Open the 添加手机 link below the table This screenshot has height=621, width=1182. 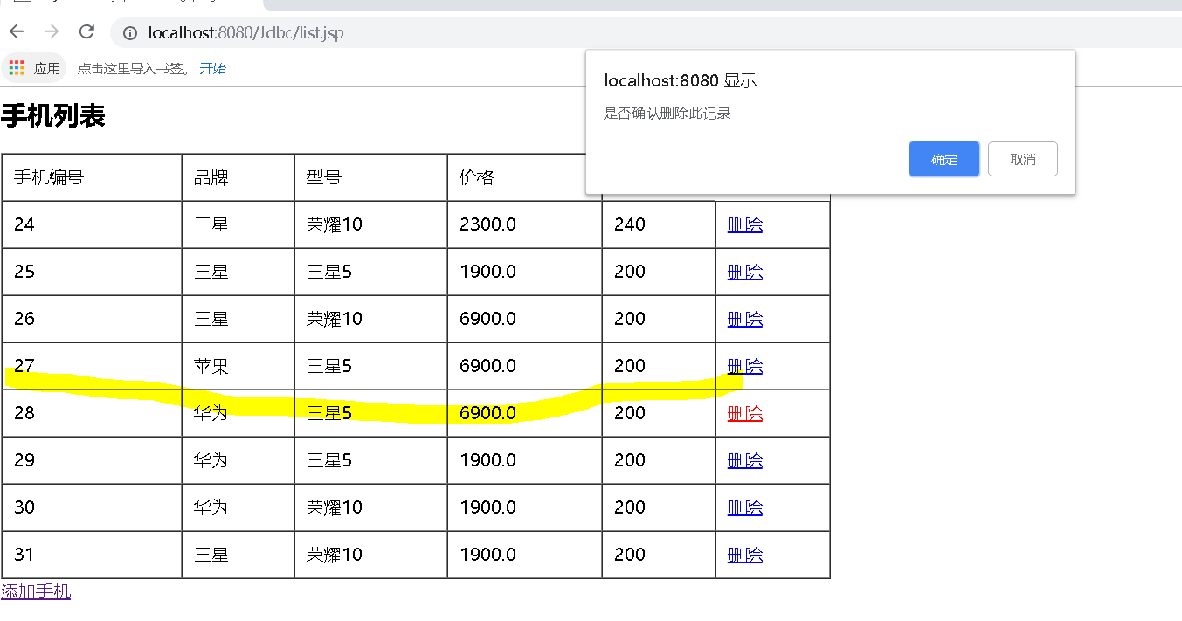[x=36, y=591]
